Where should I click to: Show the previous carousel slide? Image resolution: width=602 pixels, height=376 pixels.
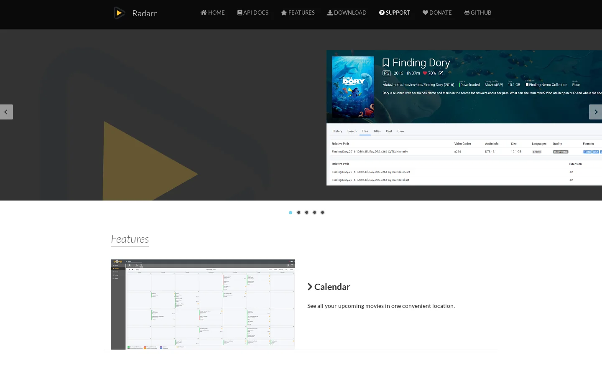pos(6,112)
